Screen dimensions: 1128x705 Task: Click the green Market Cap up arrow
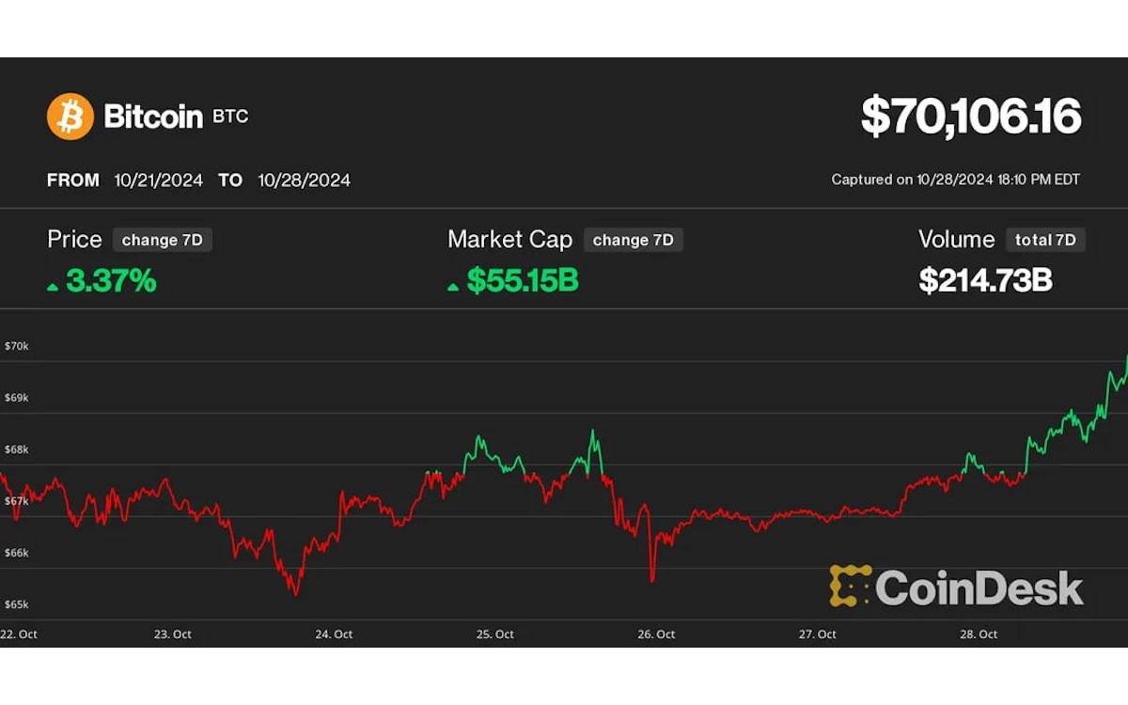[453, 286]
